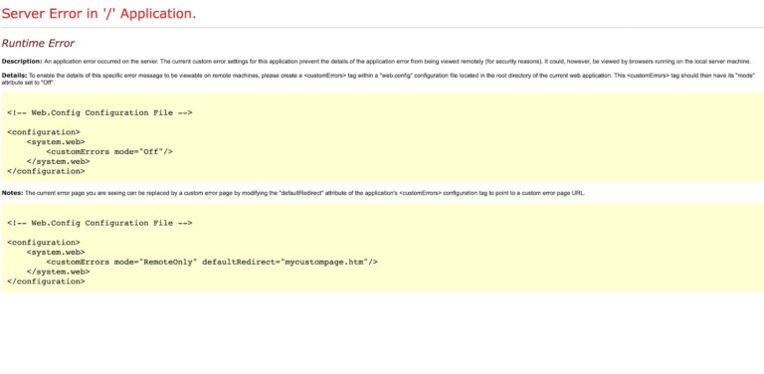Image resolution: width=764 pixels, height=374 pixels.
Task: Click the customErrors mode="RemoteOnly" code line
Action: pos(212,262)
